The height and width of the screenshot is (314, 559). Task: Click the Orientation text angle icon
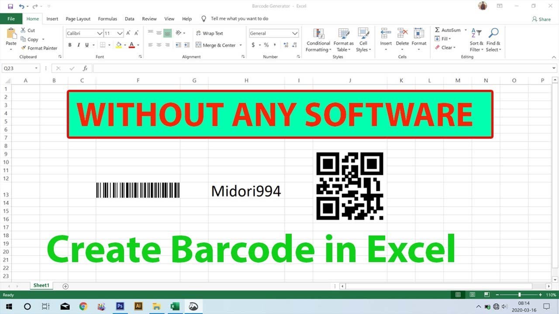coord(178,33)
